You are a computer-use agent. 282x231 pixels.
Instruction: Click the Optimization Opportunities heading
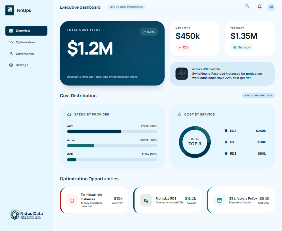[x=89, y=179]
